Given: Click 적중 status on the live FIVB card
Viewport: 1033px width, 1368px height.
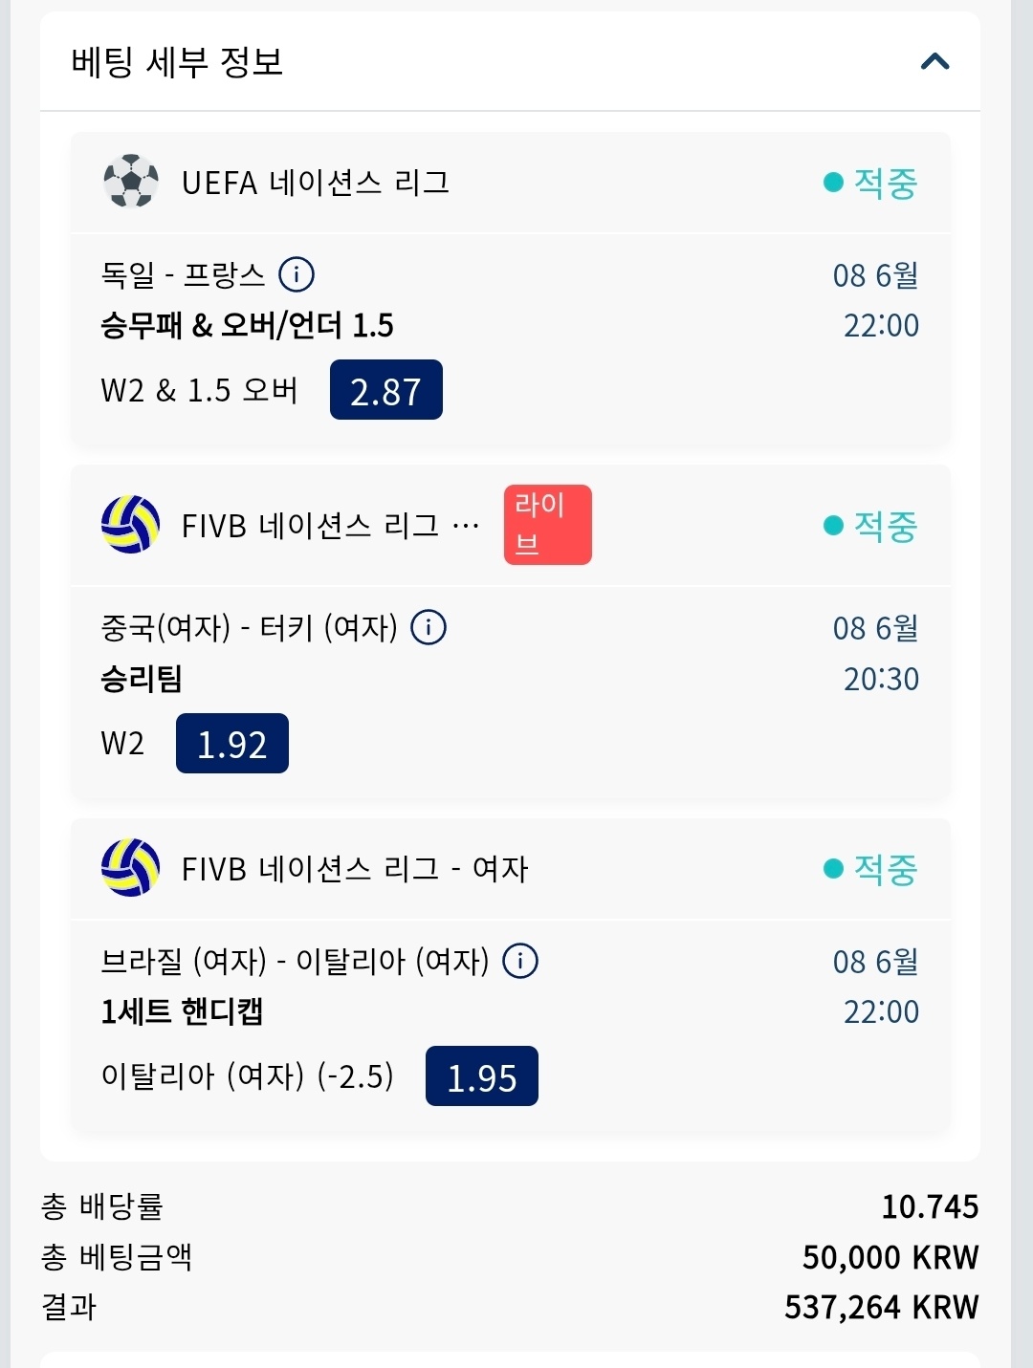Looking at the screenshot, I should (871, 526).
